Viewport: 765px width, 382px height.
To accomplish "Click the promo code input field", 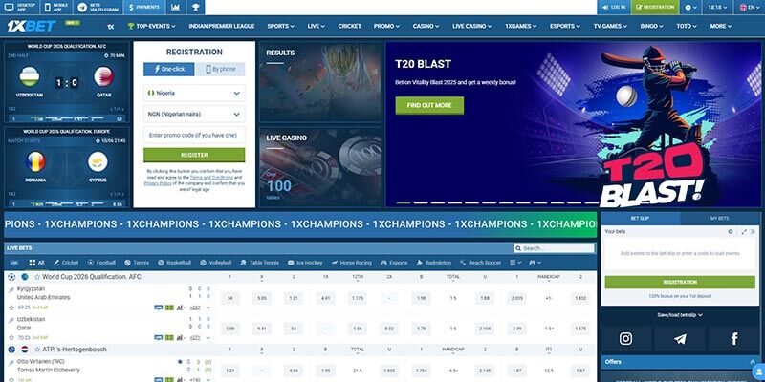I will pos(194,135).
